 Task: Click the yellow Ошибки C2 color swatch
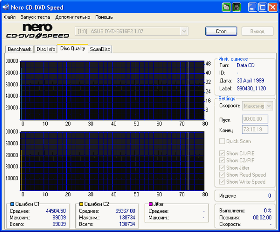click(81, 204)
